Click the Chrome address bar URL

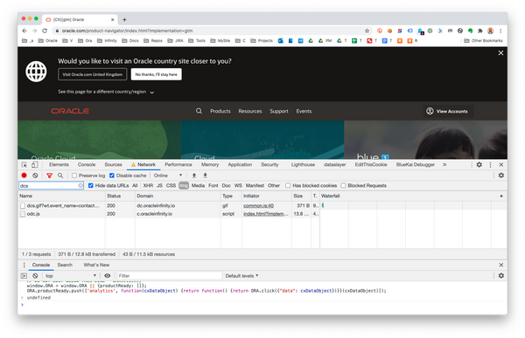[x=127, y=31]
